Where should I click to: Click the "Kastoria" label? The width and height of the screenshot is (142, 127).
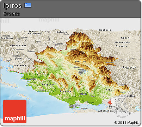[x=105, y=30]
